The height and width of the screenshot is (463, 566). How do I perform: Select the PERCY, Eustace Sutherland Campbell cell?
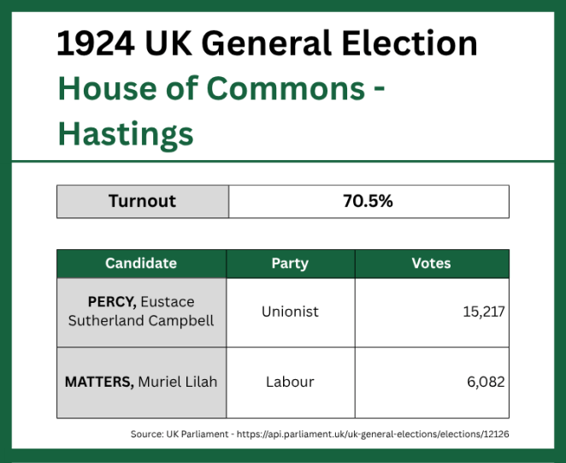(x=142, y=312)
